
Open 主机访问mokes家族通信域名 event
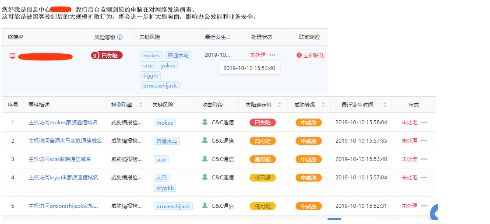[x=63, y=122]
